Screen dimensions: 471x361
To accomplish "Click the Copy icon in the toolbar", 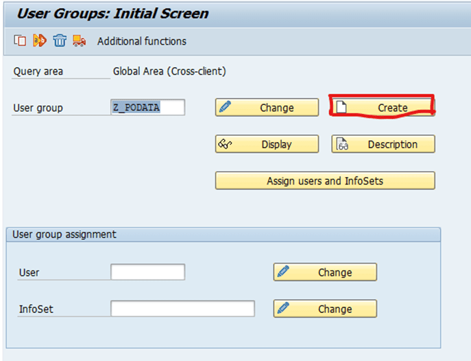I will (x=20, y=40).
